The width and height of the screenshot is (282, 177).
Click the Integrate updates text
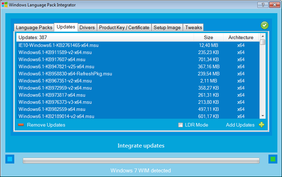click(x=141, y=146)
